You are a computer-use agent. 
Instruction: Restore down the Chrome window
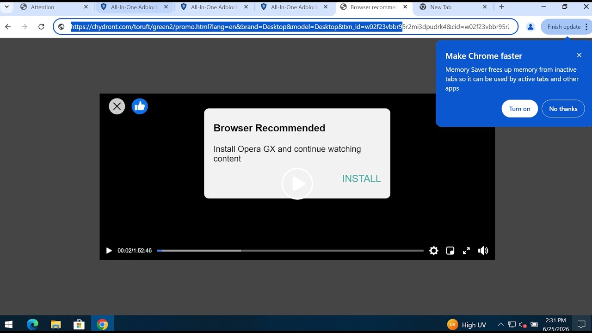tap(565, 7)
